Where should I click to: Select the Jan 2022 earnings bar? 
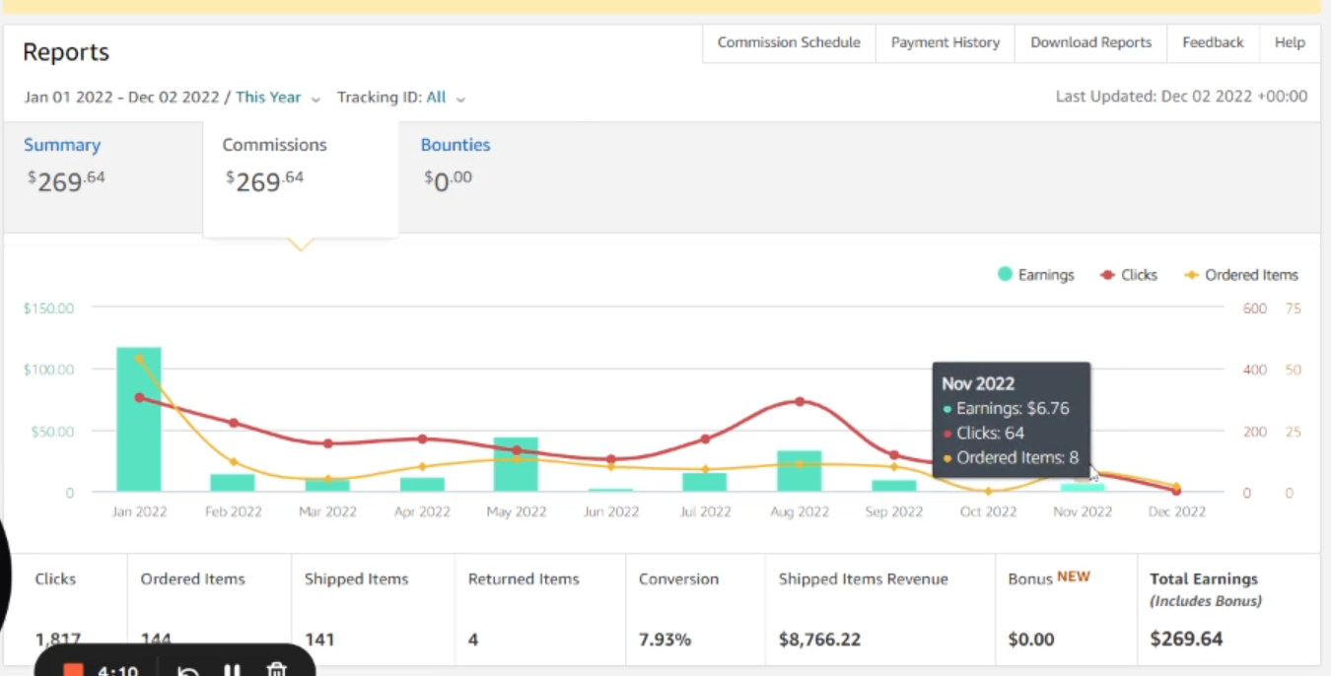coord(139,419)
